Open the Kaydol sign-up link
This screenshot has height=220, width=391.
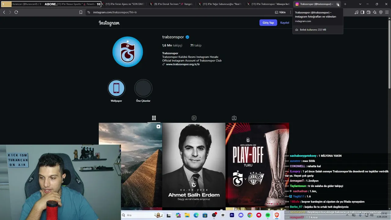click(285, 23)
